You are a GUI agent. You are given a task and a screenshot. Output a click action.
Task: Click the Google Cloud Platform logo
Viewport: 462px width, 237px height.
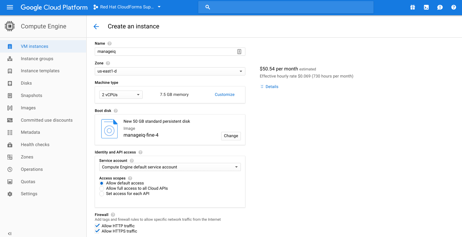click(x=54, y=7)
